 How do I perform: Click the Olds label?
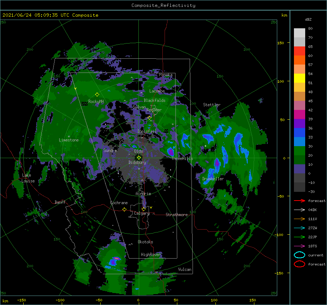pos(138,151)
